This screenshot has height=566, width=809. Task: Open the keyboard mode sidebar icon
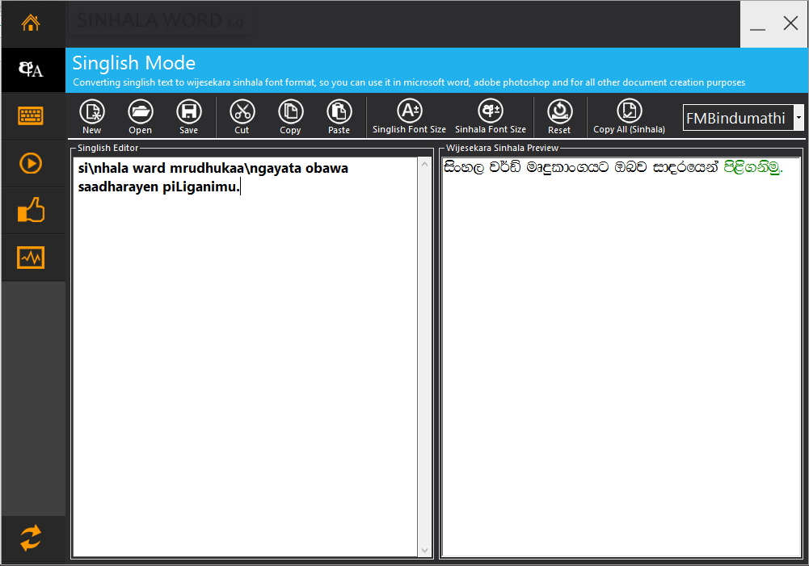tap(31, 116)
